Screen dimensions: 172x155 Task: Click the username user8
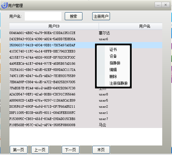click(103, 94)
